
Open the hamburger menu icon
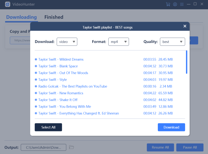182,4
